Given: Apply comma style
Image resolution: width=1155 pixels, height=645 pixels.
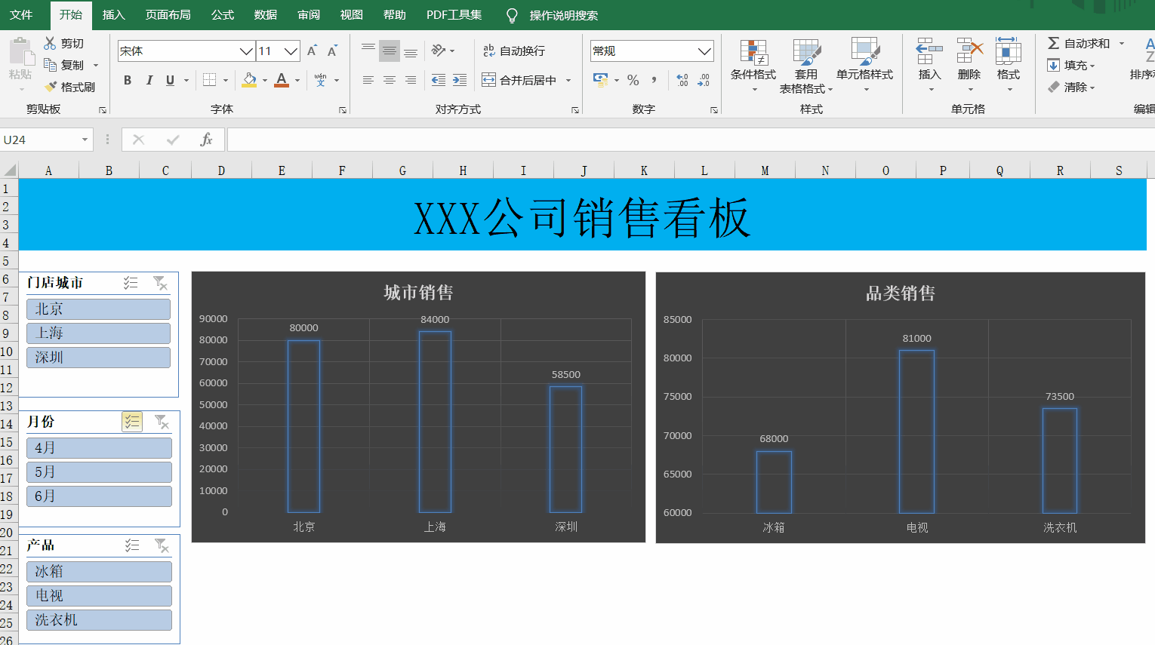Looking at the screenshot, I should pos(654,80).
